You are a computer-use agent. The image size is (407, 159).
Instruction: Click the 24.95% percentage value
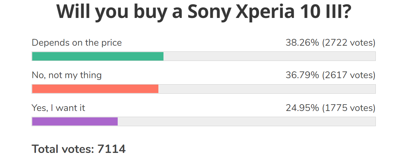[302, 108]
